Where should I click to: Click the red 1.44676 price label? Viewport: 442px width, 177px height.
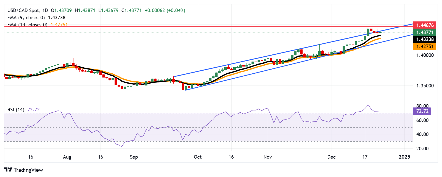pyautogui.click(x=425, y=25)
